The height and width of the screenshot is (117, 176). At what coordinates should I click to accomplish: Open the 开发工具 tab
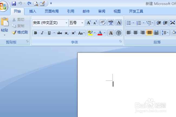point(136,11)
